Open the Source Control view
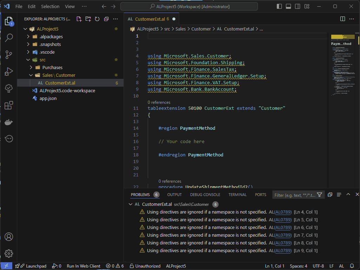Image resolution: width=360 pixels, height=270 pixels. [9, 54]
